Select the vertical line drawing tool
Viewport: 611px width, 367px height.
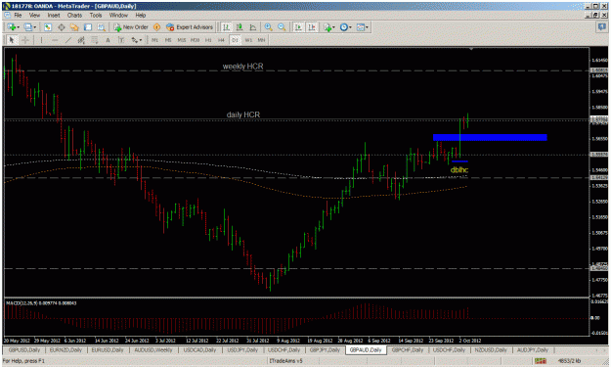coord(41,40)
